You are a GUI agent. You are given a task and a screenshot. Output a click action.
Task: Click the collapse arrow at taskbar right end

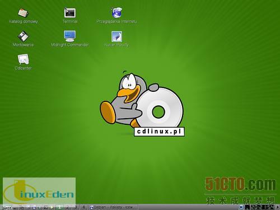[x=278, y=207]
